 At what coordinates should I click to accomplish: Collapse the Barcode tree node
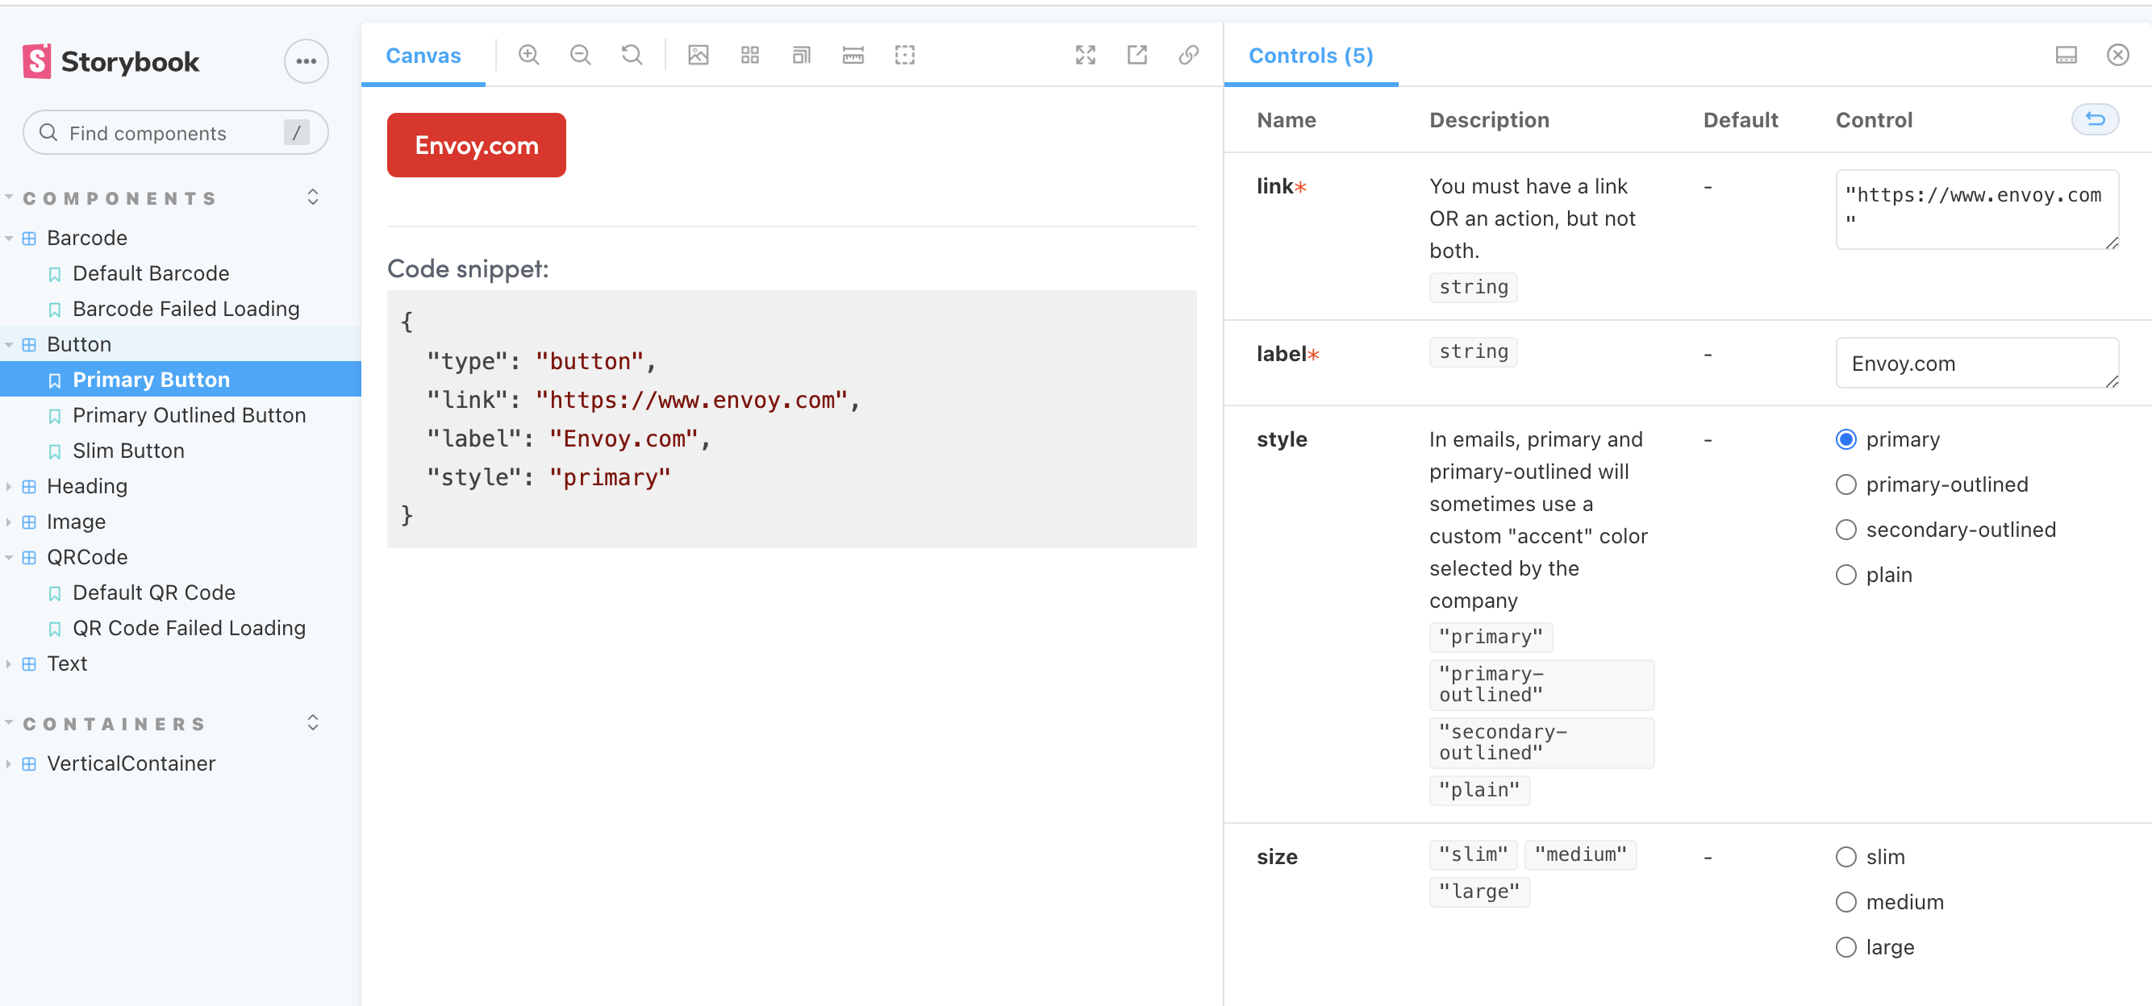coord(8,238)
